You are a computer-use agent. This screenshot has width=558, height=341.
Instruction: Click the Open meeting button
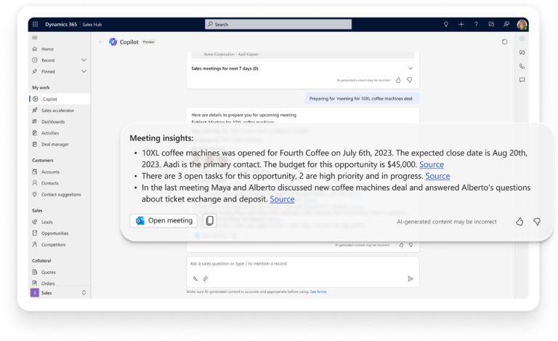(x=163, y=221)
